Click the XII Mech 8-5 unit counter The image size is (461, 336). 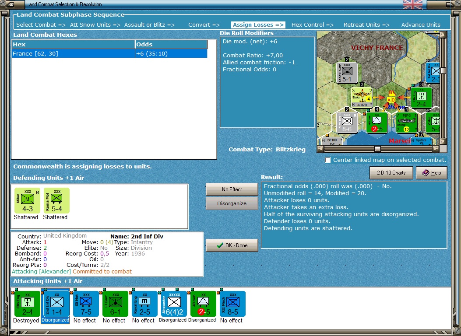pyautogui.click(x=232, y=304)
